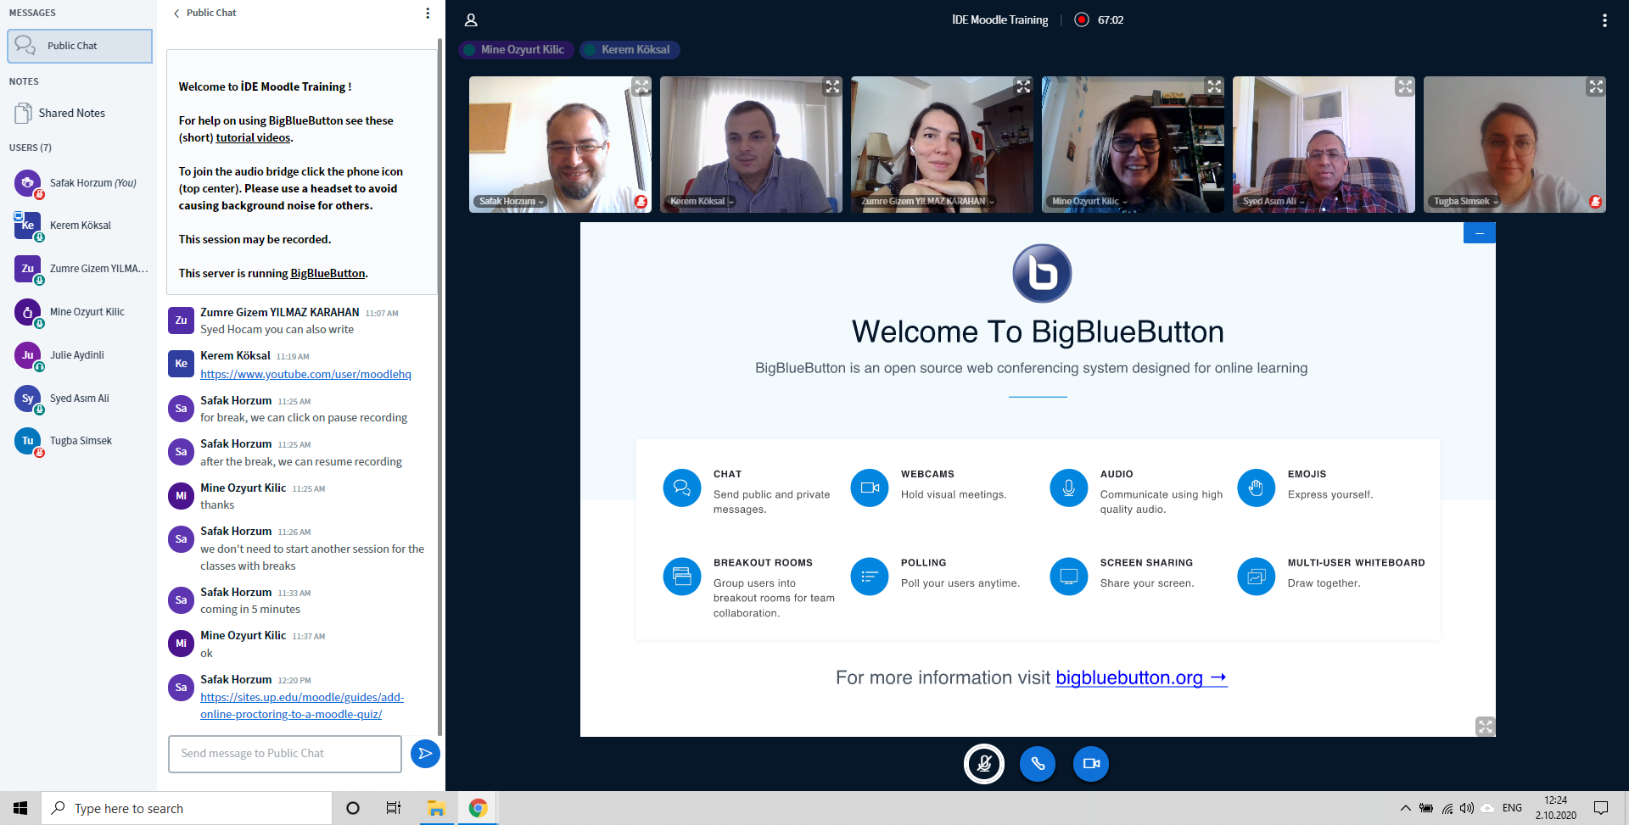Click the message input field
The image size is (1629, 825).
tap(285, 754)
